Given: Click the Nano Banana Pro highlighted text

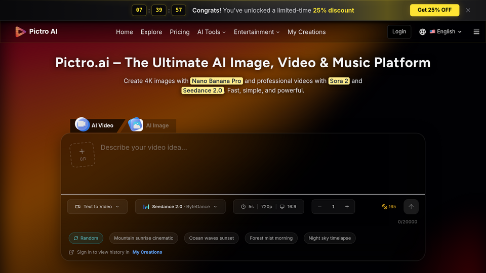Looking at the screenshot, I should (216, 81).
